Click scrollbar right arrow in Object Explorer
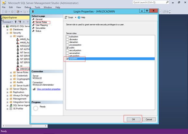This screenshot has width=188, height=134. pos(46,126)
